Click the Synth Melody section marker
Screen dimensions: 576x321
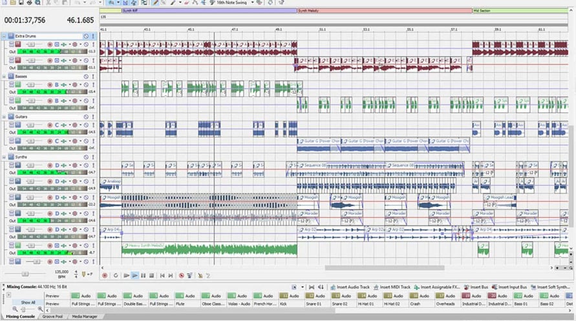click(x=384, y=10)
